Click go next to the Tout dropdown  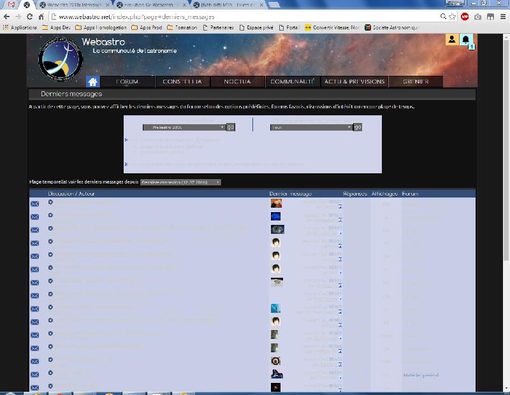coord(358,127)
